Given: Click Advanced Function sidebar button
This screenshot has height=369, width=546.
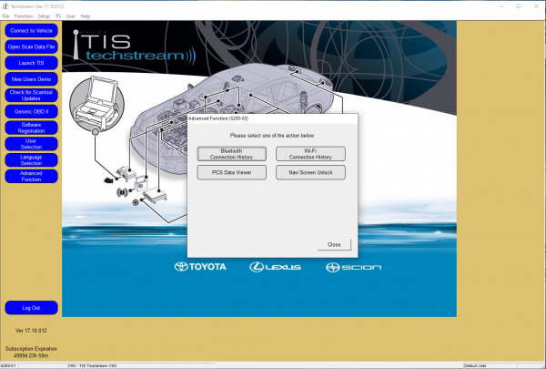Looking at the screenshot, I should tap(31, 176).
